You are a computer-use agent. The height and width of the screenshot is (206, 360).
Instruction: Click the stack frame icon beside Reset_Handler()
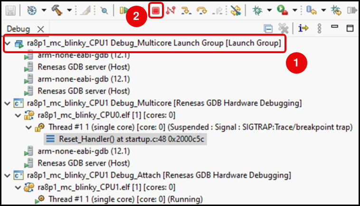click(x=50, y=139)
